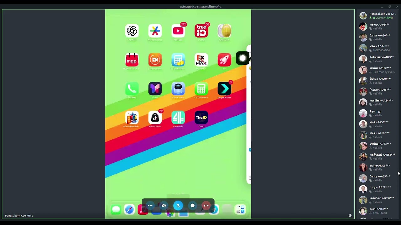Launch the MGPMallsGlobal app
Viewport: 401px width, 225px height.
(x=132, y=117)
